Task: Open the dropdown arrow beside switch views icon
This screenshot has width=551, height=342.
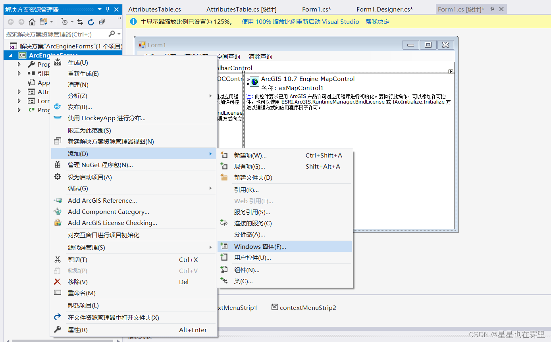Action: point(51,22)
